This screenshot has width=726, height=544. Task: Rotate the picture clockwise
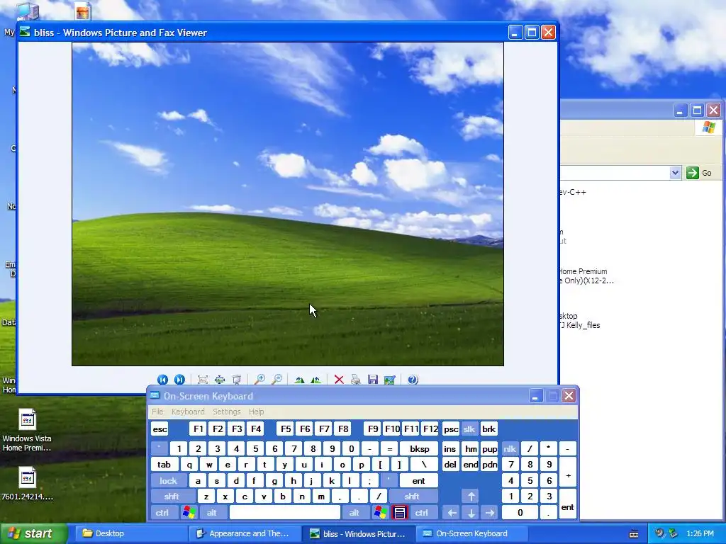[x=299, y=380]
